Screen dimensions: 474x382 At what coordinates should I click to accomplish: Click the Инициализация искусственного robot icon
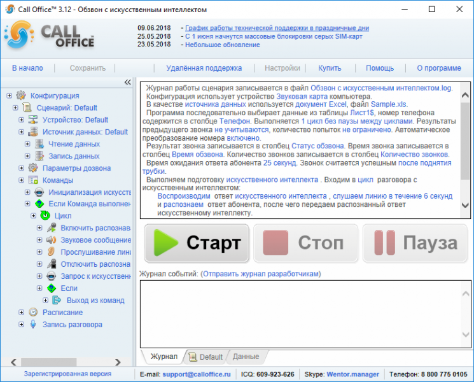[x=39, y=192]
